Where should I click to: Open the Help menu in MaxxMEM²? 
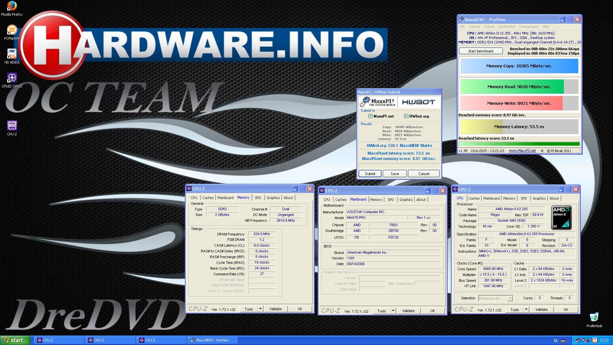(546, 27)
